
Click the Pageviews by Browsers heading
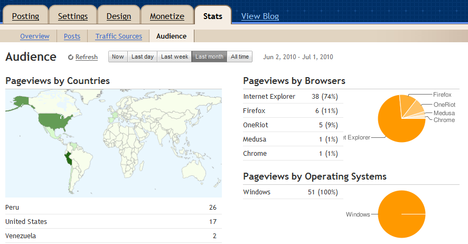294,81
